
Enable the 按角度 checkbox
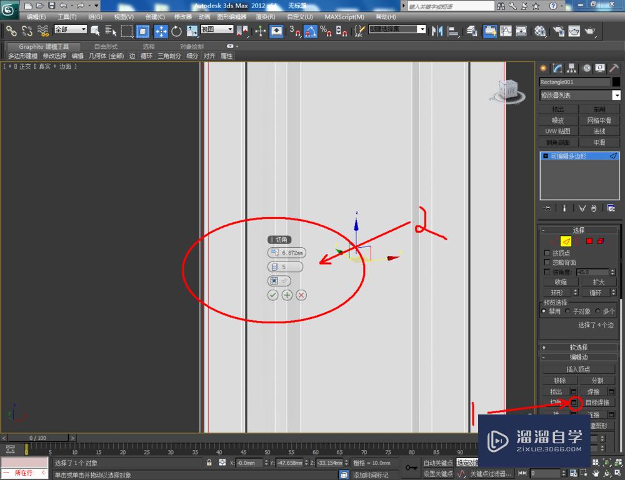(x=547, y=272)
